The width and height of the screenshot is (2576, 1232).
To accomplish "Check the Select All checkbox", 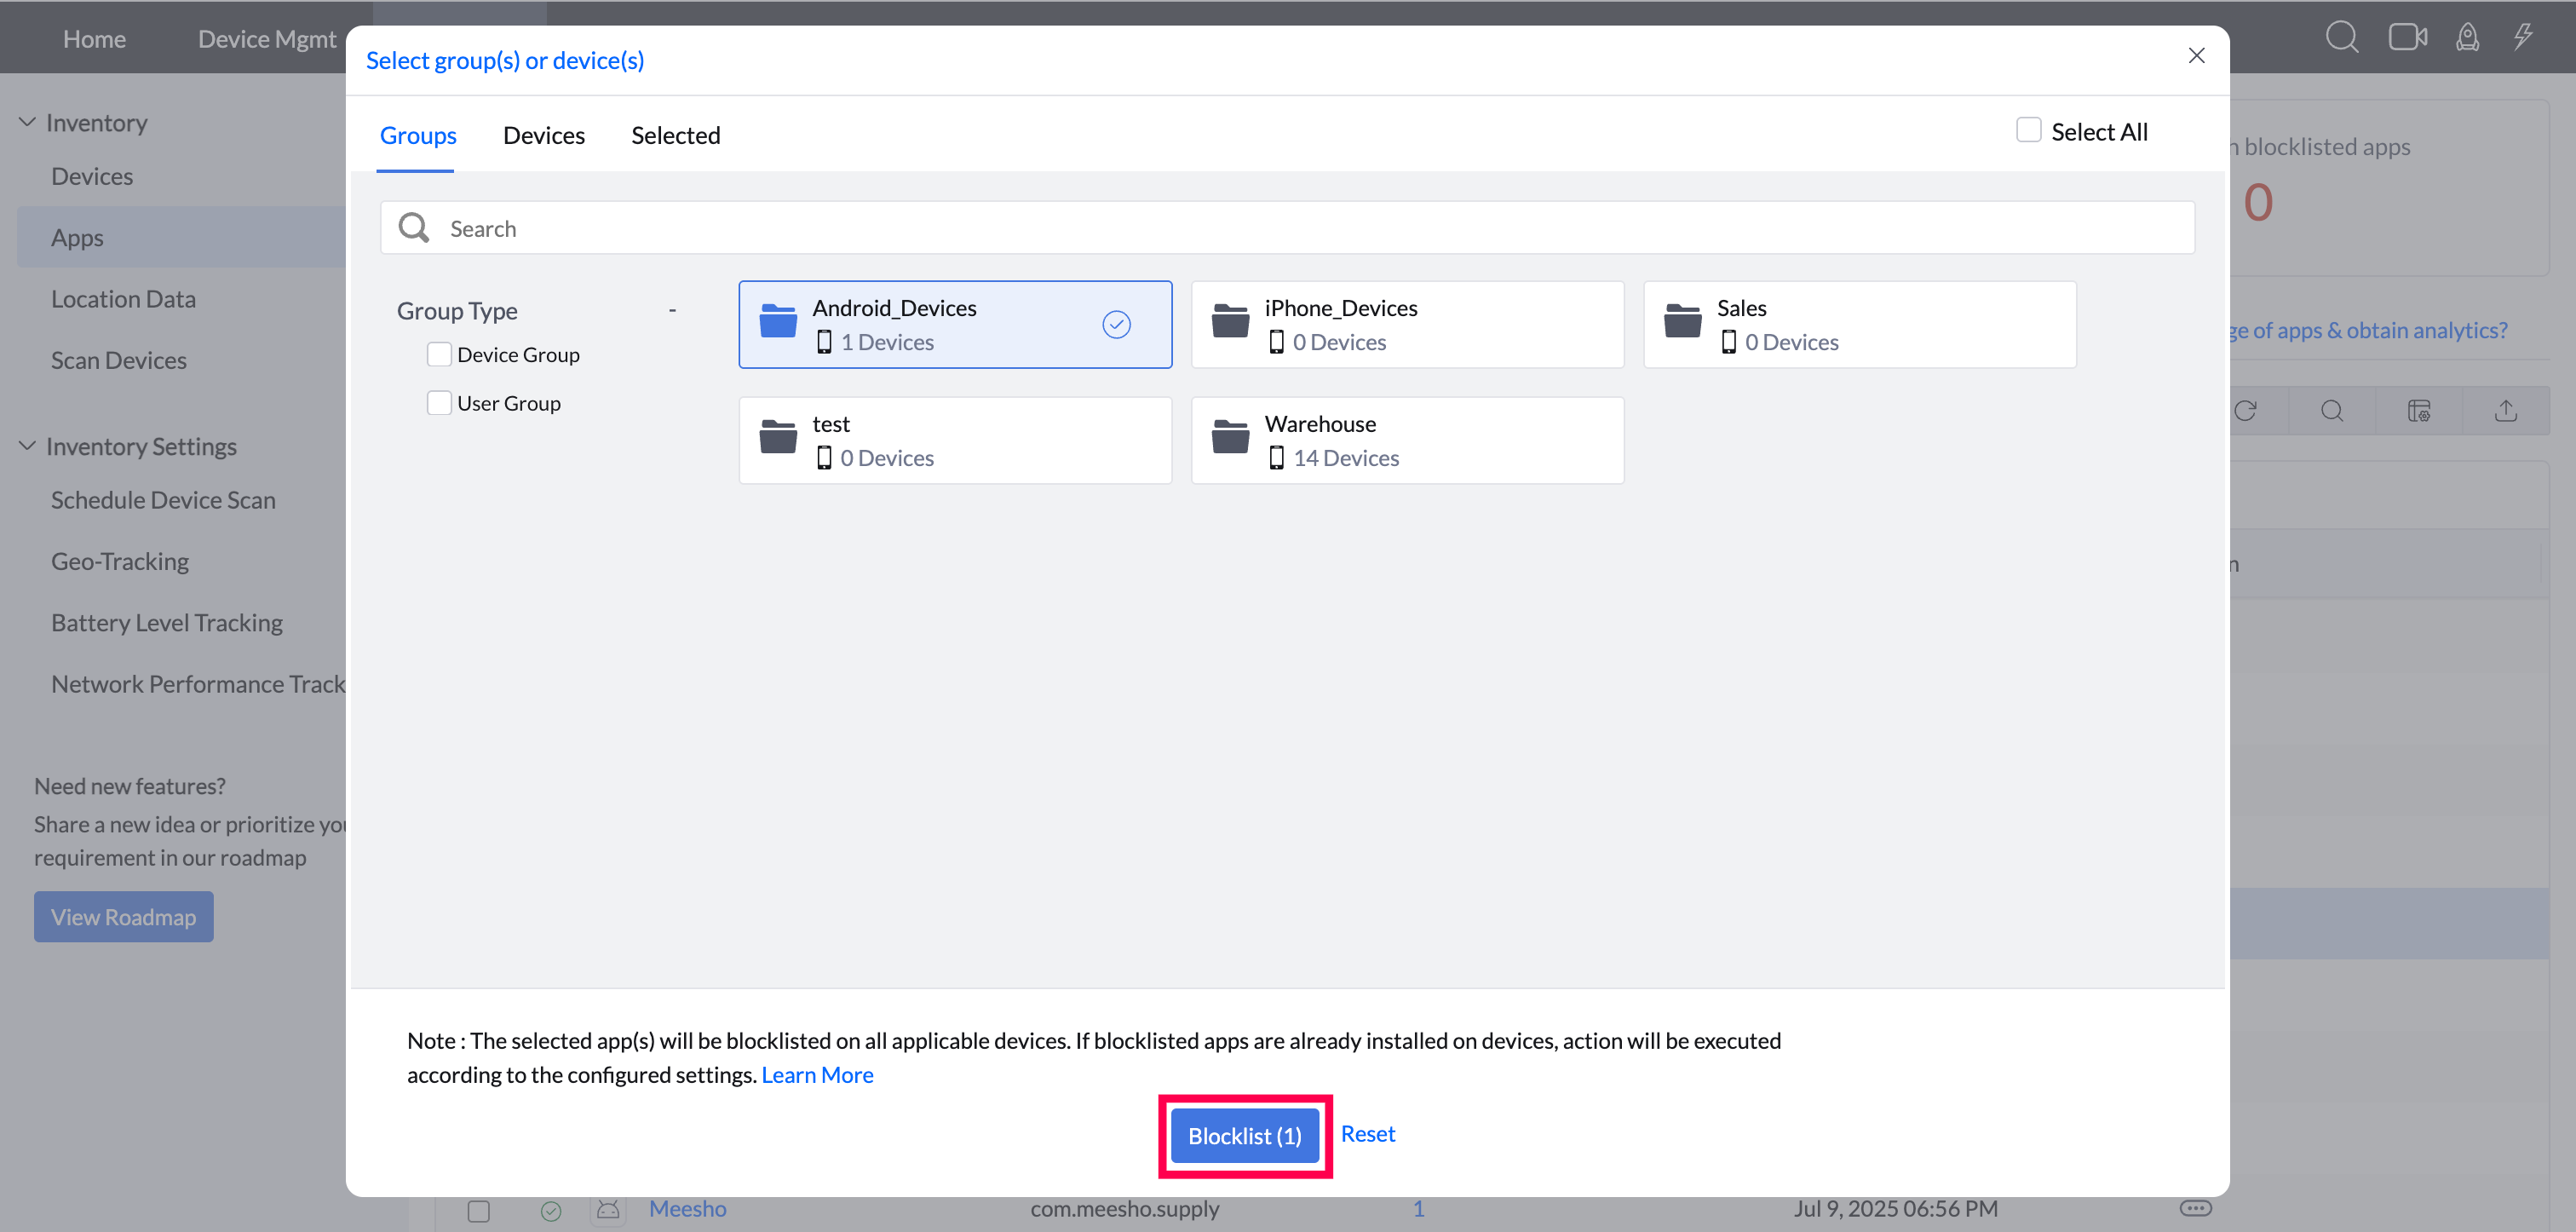I will click(2028, 131).
